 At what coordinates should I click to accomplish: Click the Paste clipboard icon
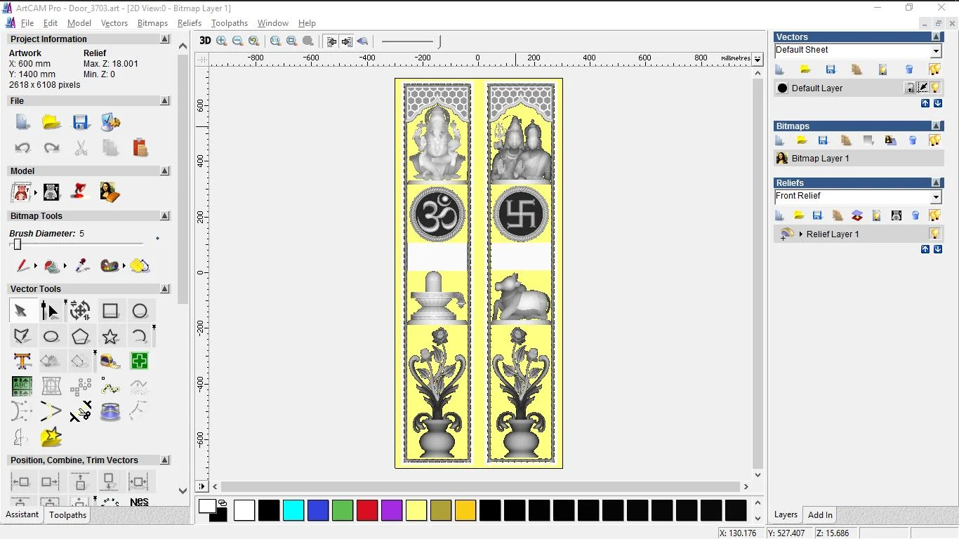140,147
